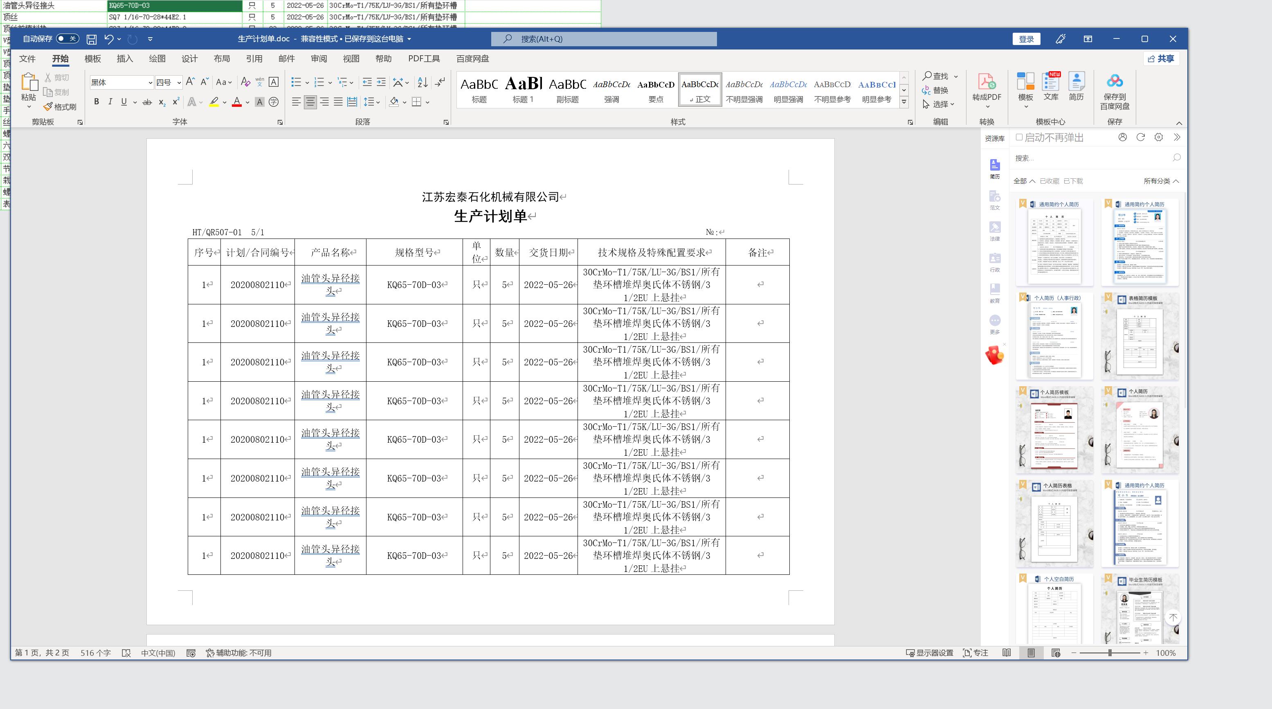1272x709 pixels.
Task: Toggle the AutoSave (自动保存) switch
Action: (x=67, y=38)
